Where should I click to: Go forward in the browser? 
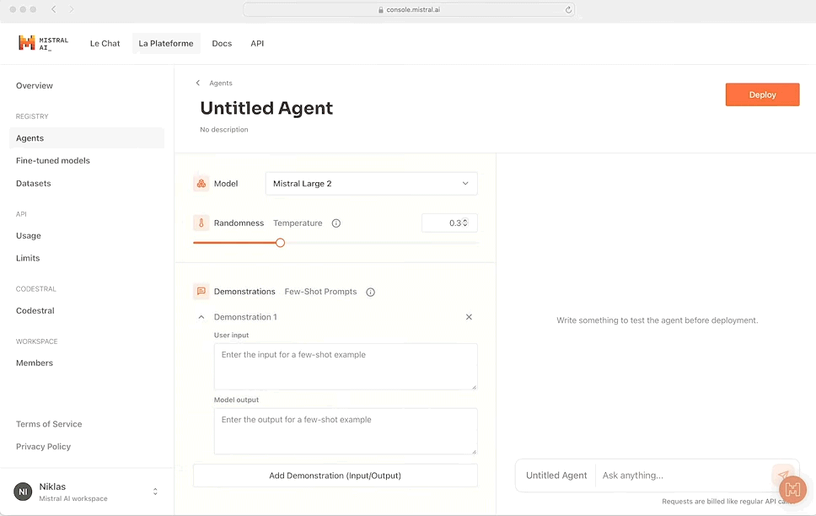72,9
